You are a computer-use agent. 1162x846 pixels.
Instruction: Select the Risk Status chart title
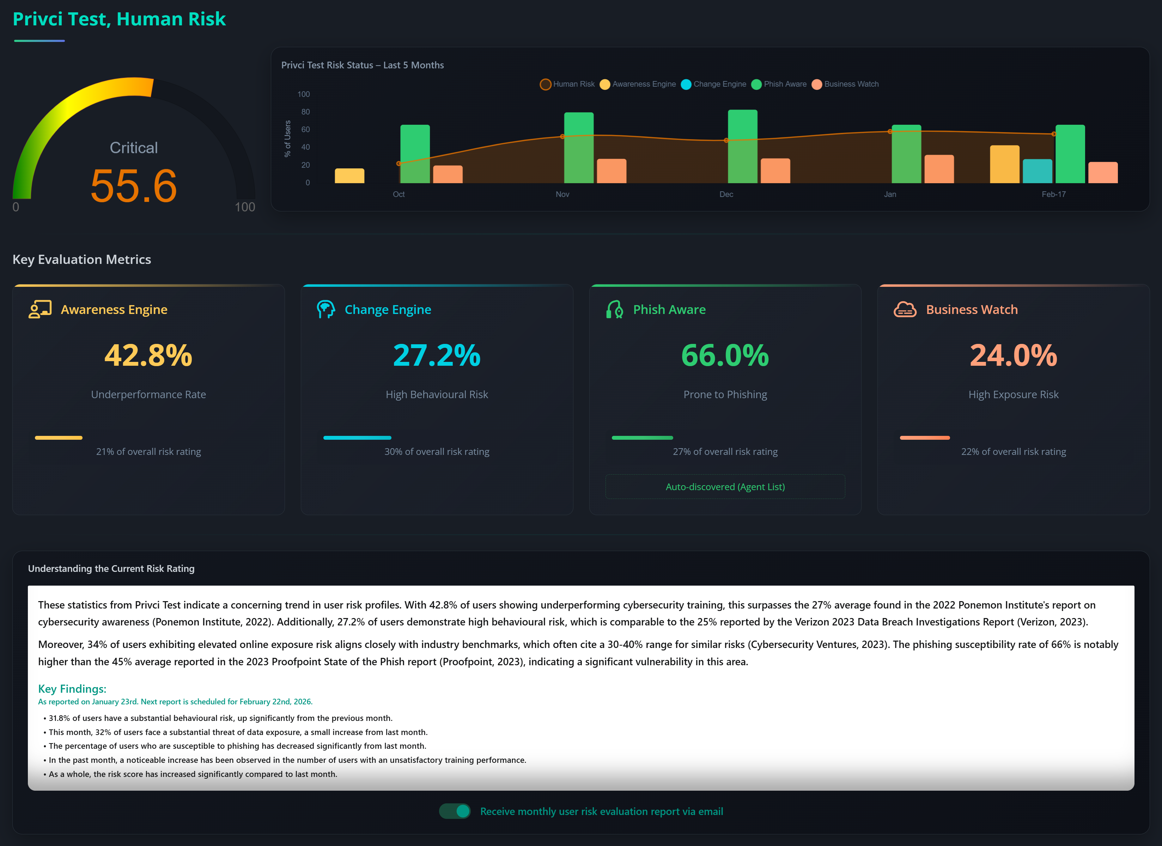pyautogui.click(x=363, y=65)
